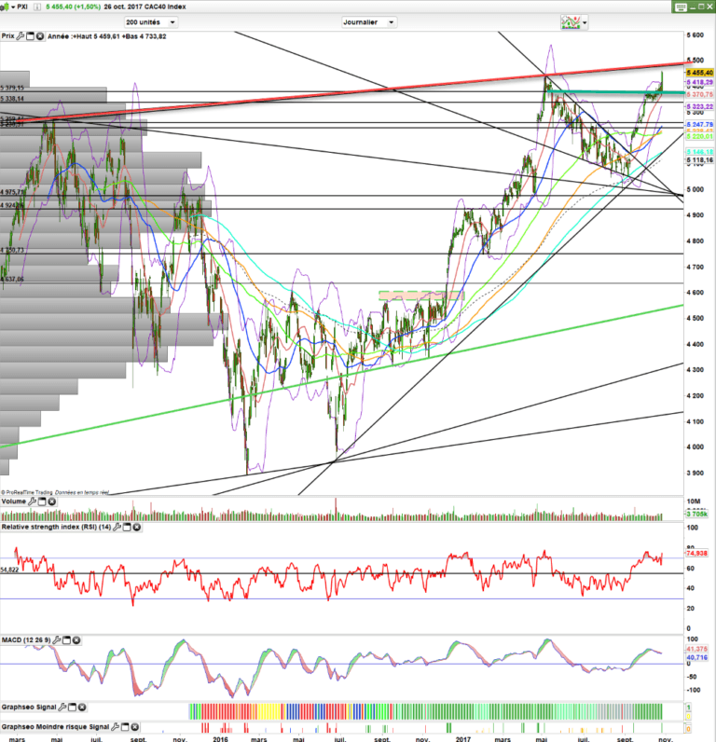This screenshot has width=716, height=742.
Task: Open RSI indicator settings wrench
Action: [117, 528]
